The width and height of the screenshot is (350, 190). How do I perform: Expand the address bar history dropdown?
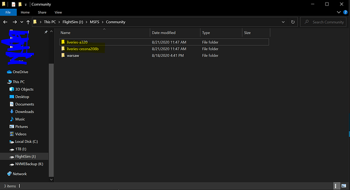click(x=283, y=22)
